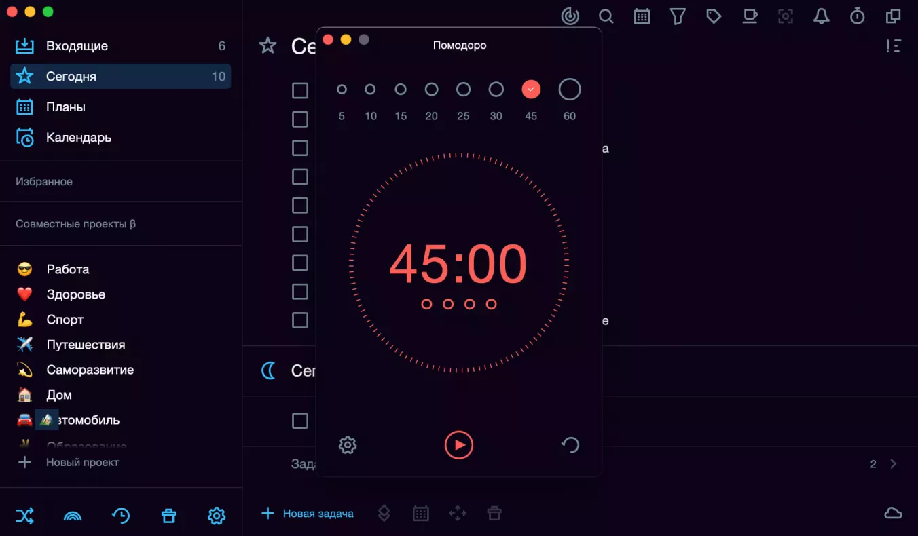Open the history clock icon in sidebar footer

tap(121, 516)
